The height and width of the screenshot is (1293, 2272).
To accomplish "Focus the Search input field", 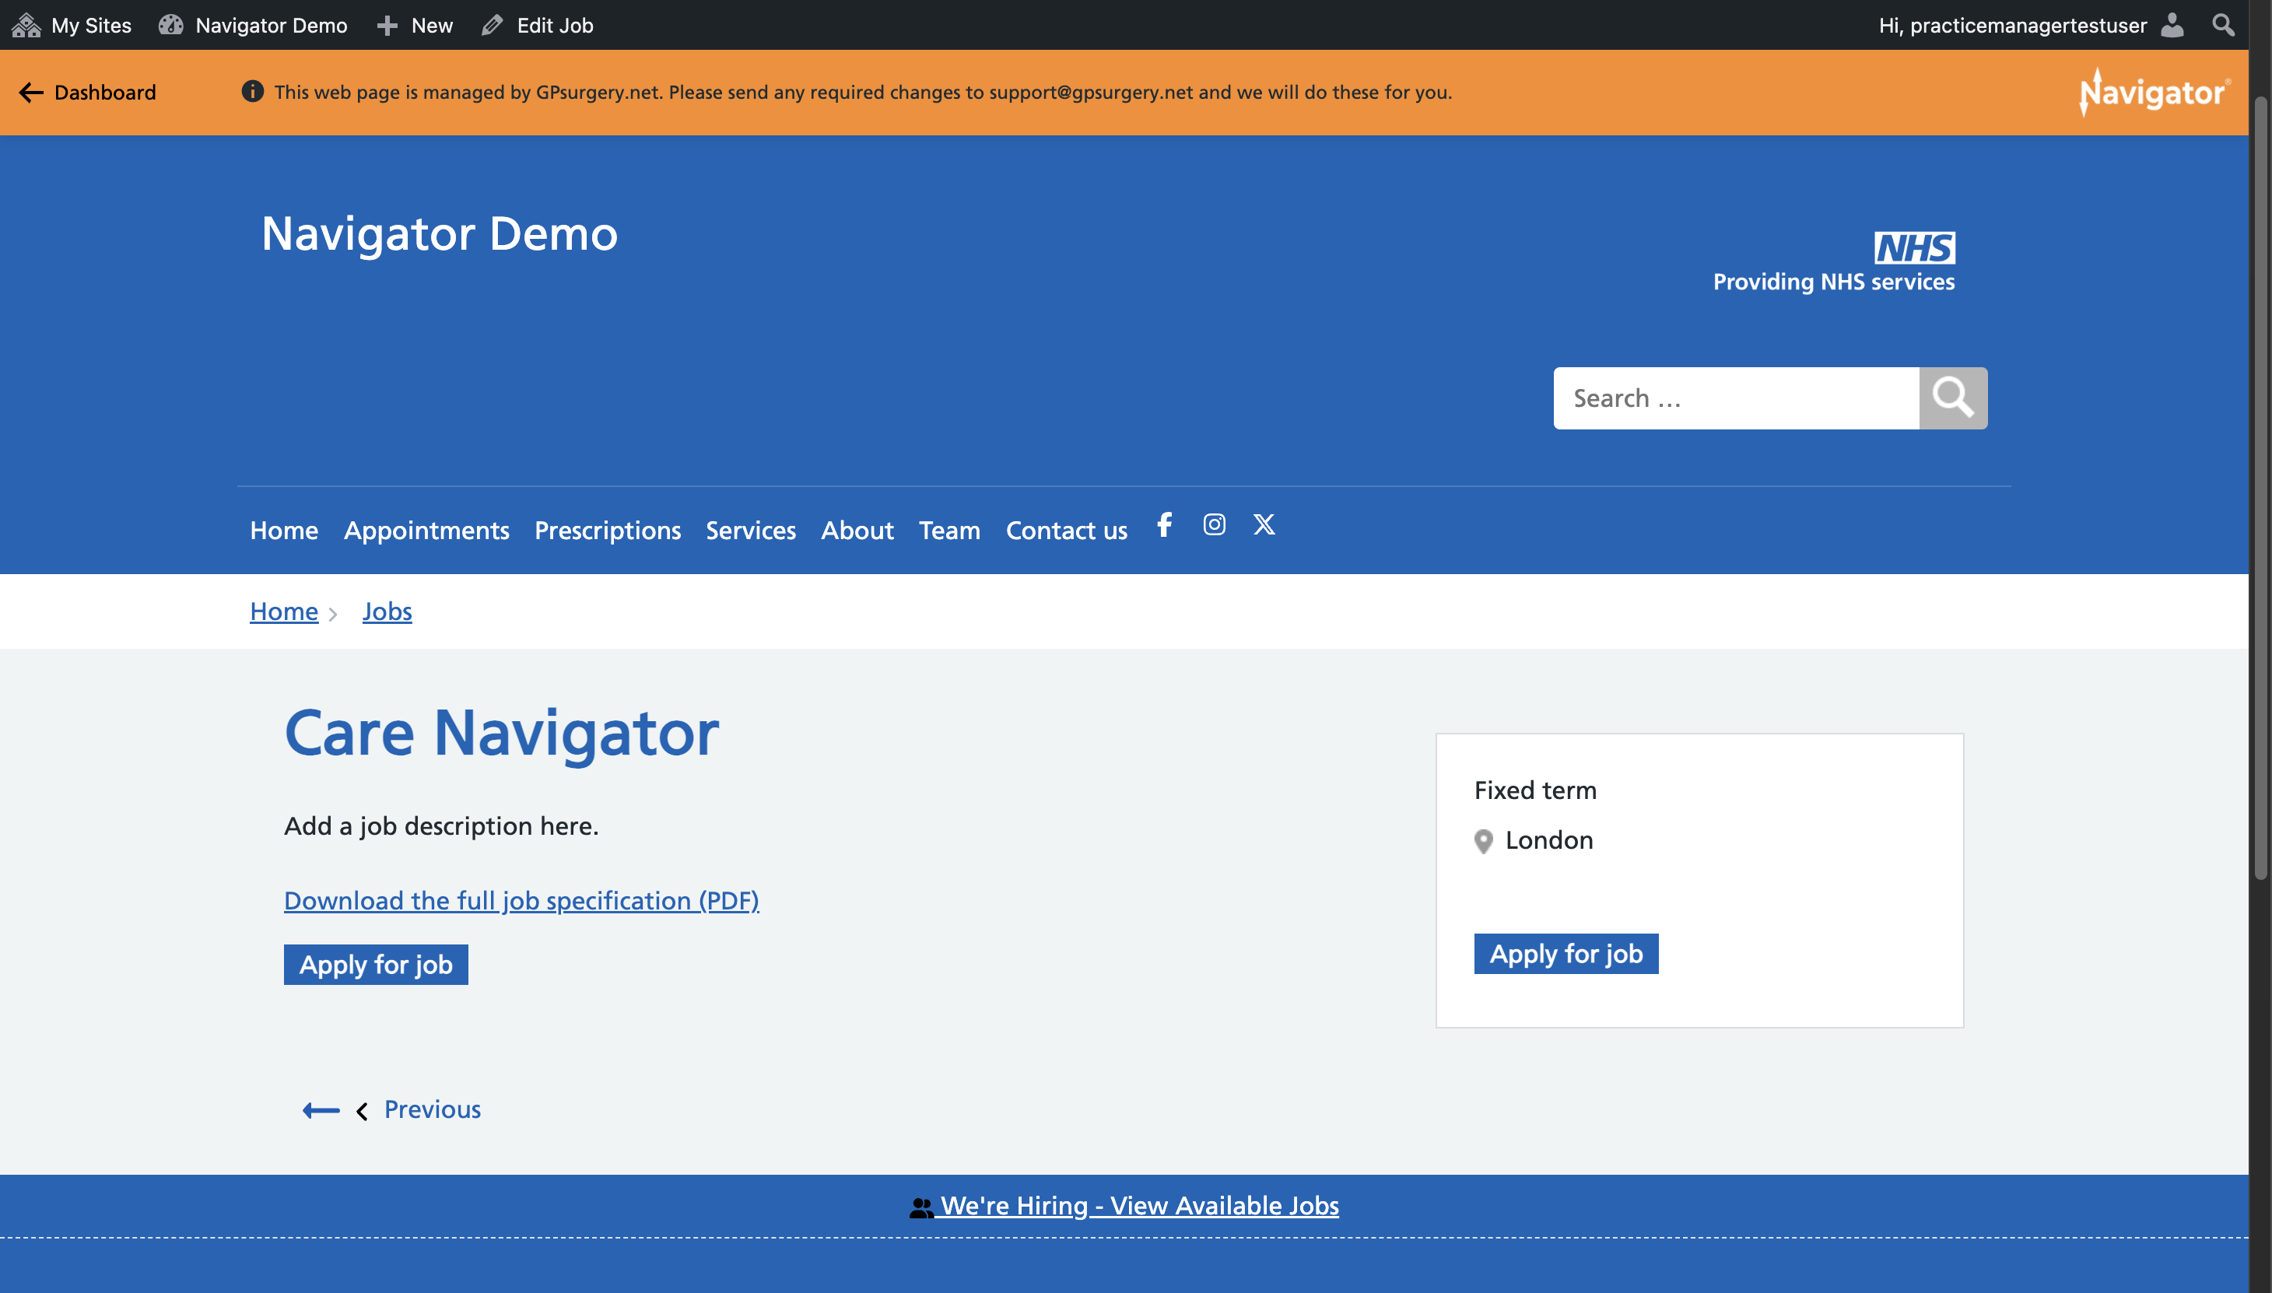I will 1737,398.
